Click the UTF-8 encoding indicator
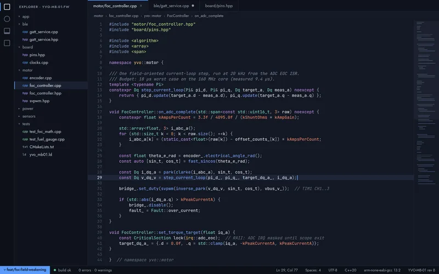The width and height of the screenshot is (439, 274). pyautogui.click(x=333, y=270)
